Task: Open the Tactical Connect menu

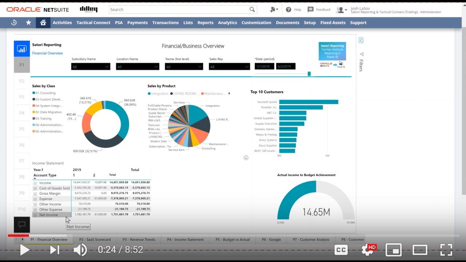Action: pos(93,23)
